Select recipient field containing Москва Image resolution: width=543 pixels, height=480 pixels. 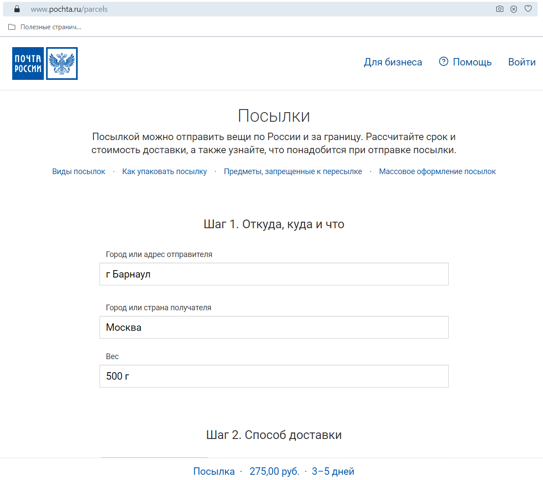tap(274, 327)
